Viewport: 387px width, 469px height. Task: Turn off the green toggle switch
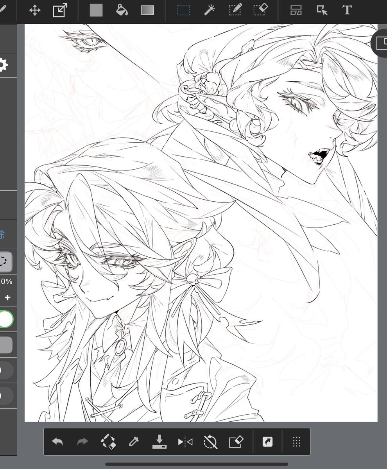pos(6,319)
